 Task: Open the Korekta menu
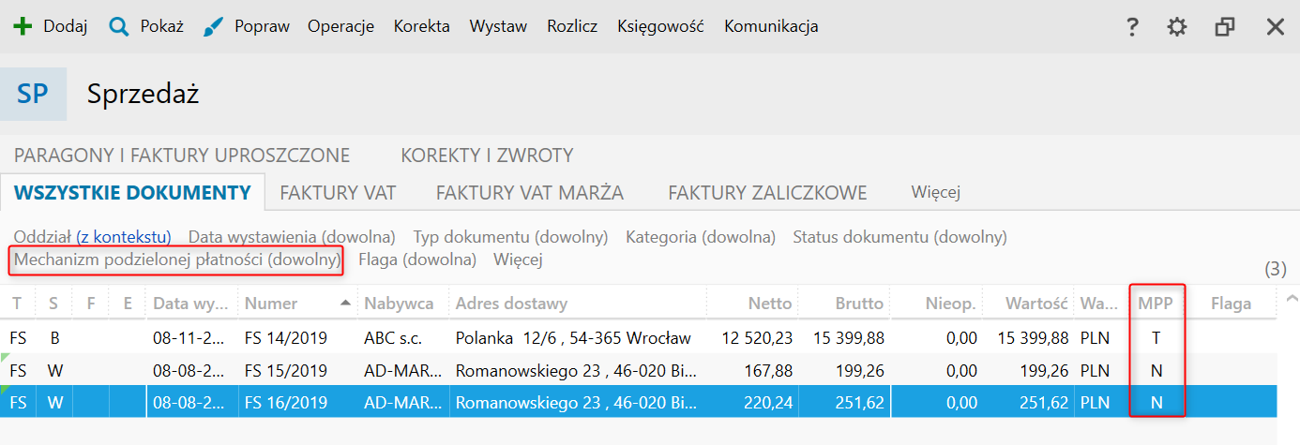point(422,27)
